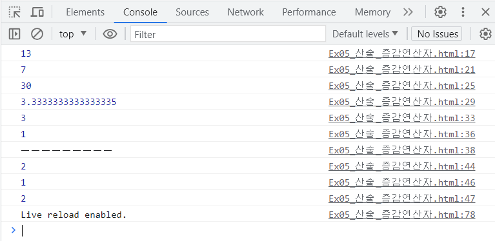Click the console output value 7
Viewport: 495px width, 241px height.
coord(23,70)
